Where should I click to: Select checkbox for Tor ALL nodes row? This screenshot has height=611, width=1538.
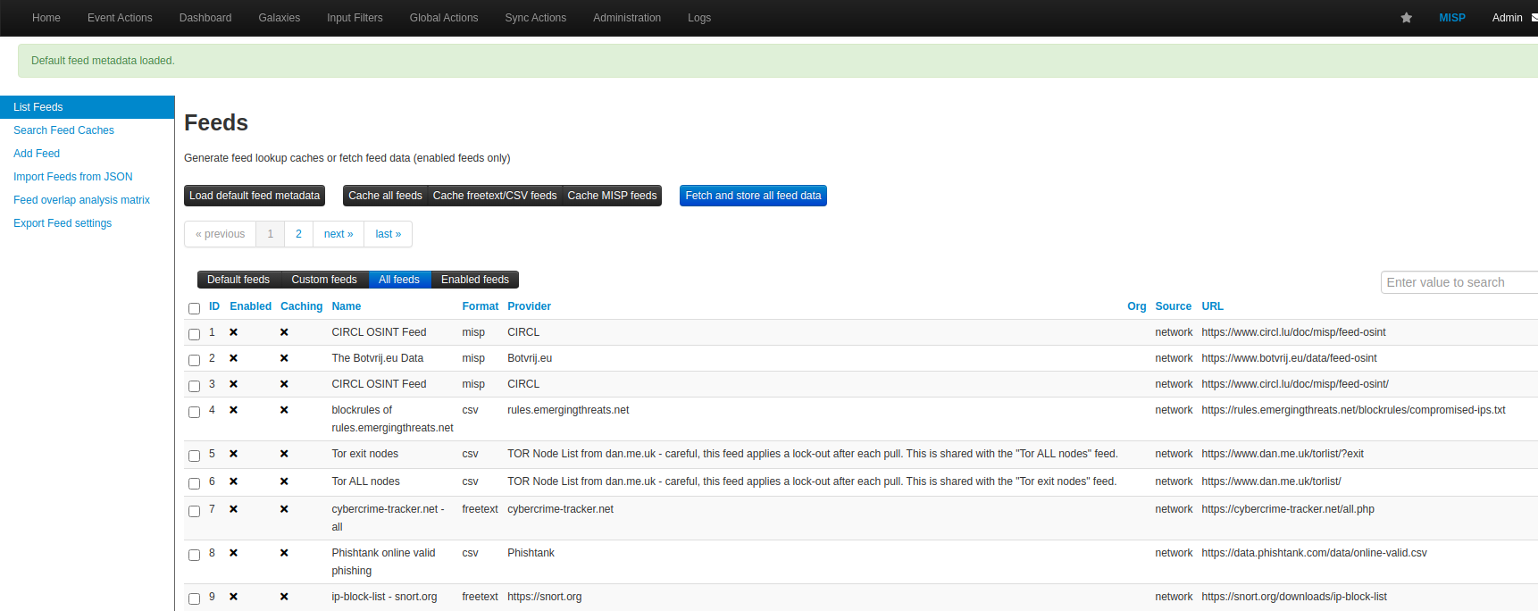(194, 483)
